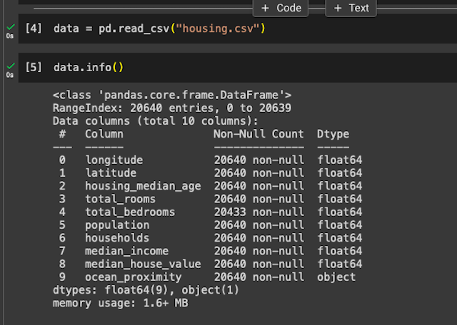Click the 'population' column name

117,225
